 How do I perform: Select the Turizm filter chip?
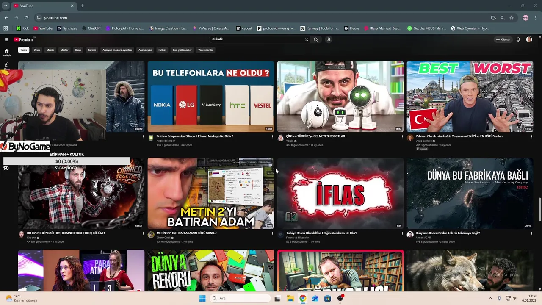click(x=92, y=50)
